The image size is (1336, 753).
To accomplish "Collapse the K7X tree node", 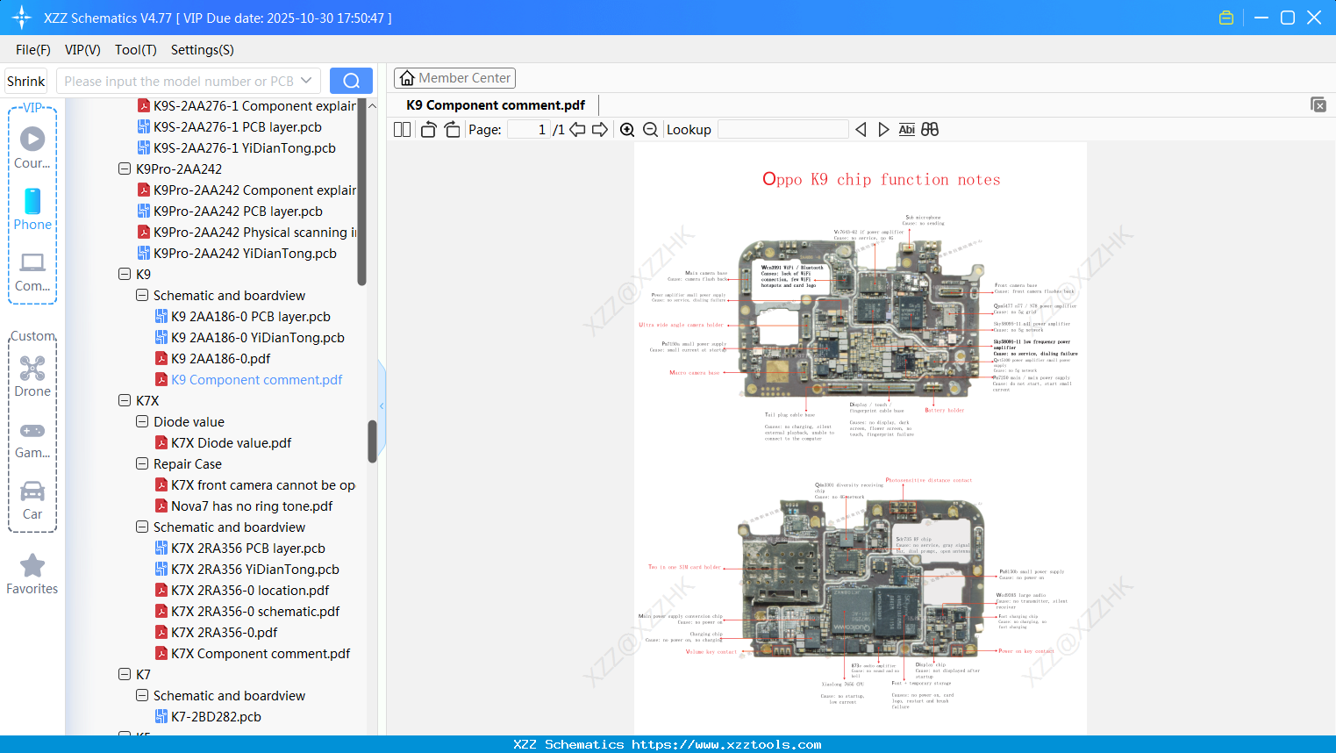I will pyautogui.click(x=125, y=400).
